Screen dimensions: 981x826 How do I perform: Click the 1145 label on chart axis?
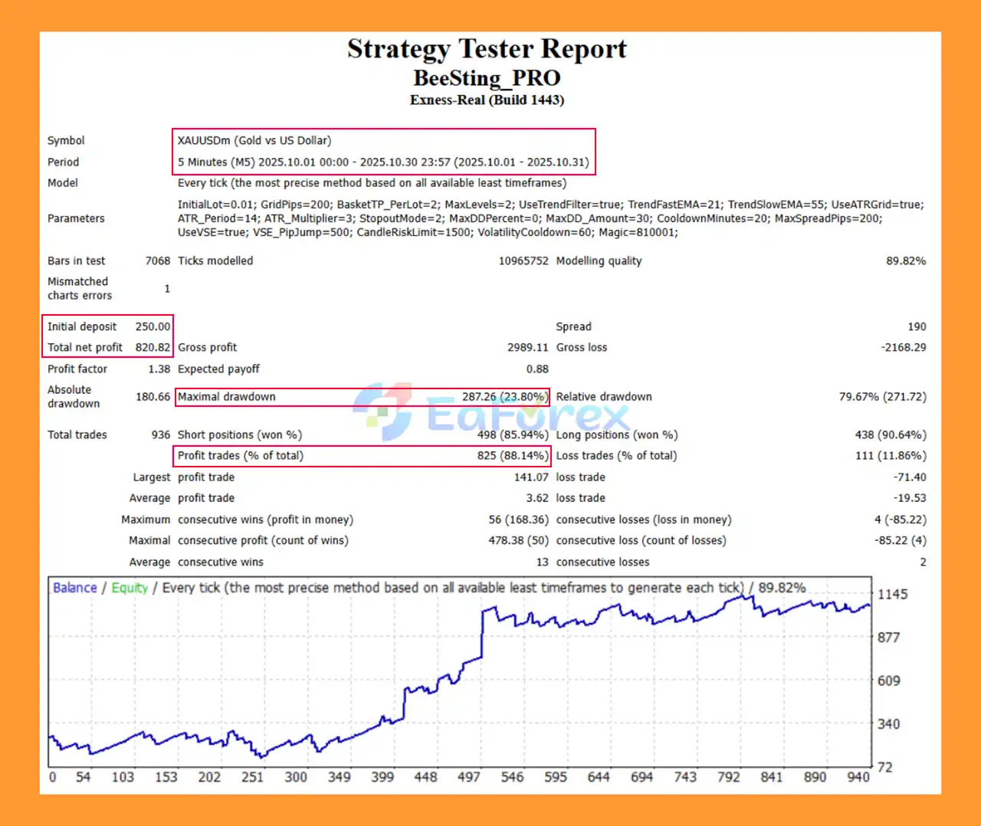point(892,594)
